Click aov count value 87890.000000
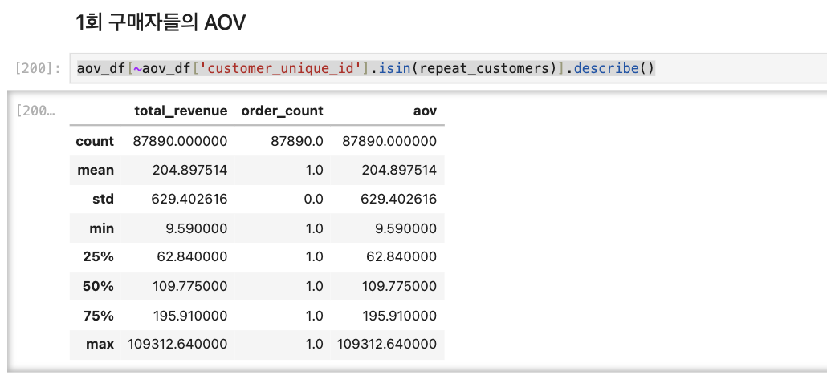 click(389, 141)
